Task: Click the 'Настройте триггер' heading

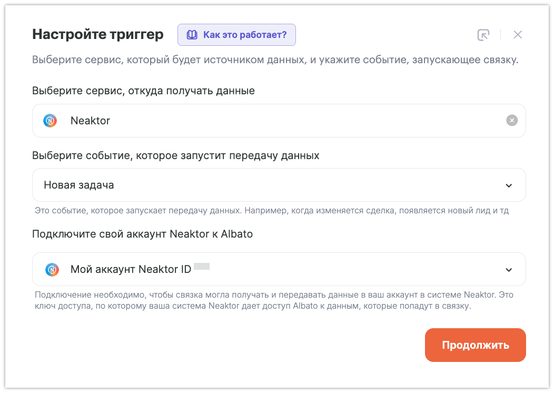Action: [x=98, y=35]
